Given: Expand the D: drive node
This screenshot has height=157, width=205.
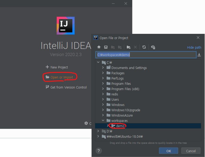Looking at the screenshot, I should point(98,131).
